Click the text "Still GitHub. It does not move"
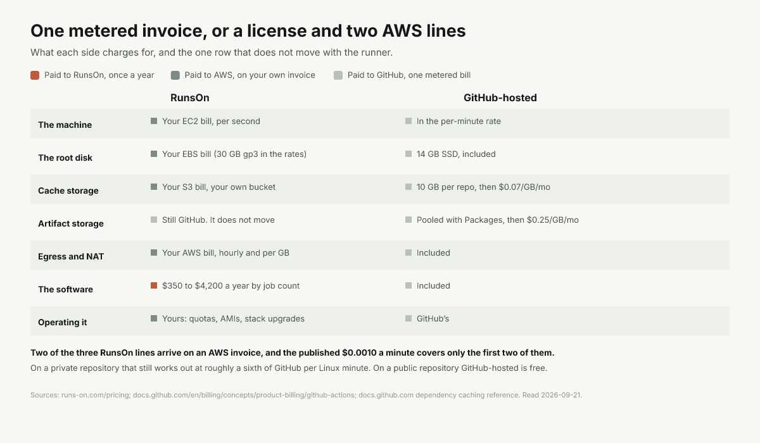760x443 pixels. tap(218, 220)
